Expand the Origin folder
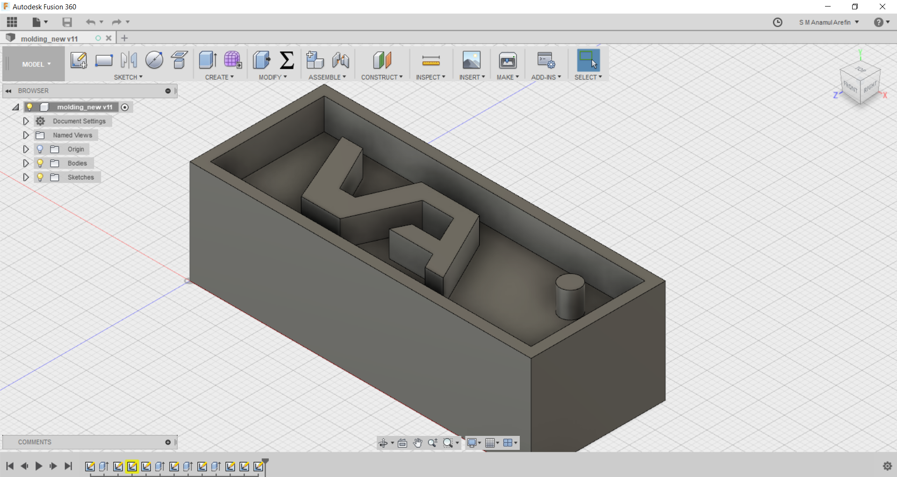This screenshot has height=477, width=897. (26, 149)
